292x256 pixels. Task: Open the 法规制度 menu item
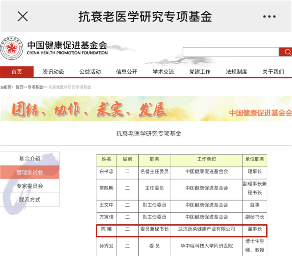[237, 72]
